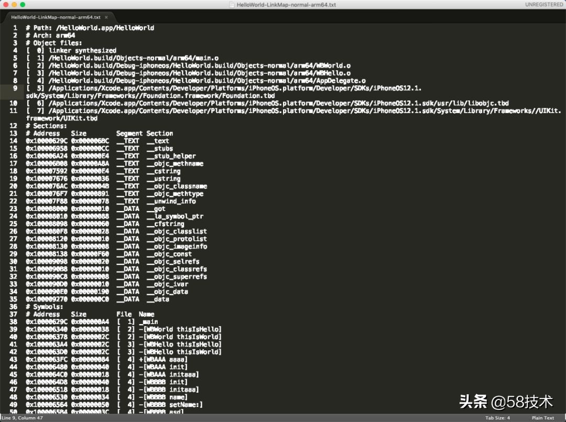Click the __la_symbol_ptr section row

pos(114,216)
